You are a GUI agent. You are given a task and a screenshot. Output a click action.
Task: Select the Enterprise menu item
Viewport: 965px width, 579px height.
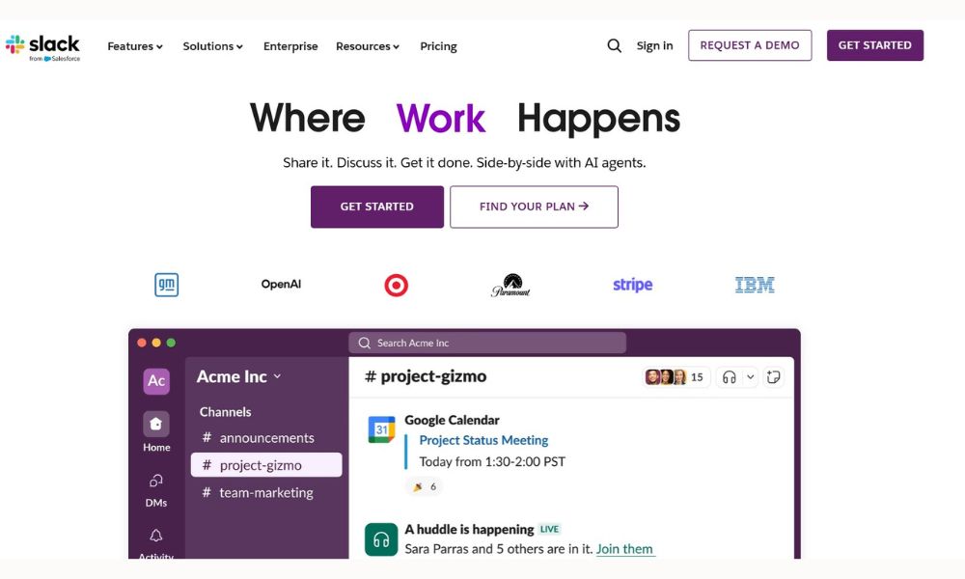(x=290, y=46)
